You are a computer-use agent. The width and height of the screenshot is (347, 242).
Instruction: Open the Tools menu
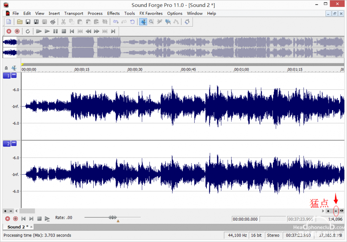tap(129, 14)
